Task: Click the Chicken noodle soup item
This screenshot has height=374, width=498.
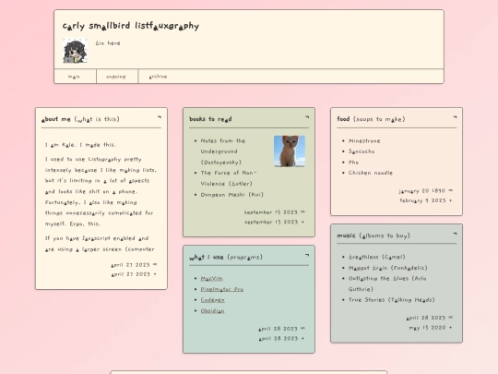Action: pos(371,173)
